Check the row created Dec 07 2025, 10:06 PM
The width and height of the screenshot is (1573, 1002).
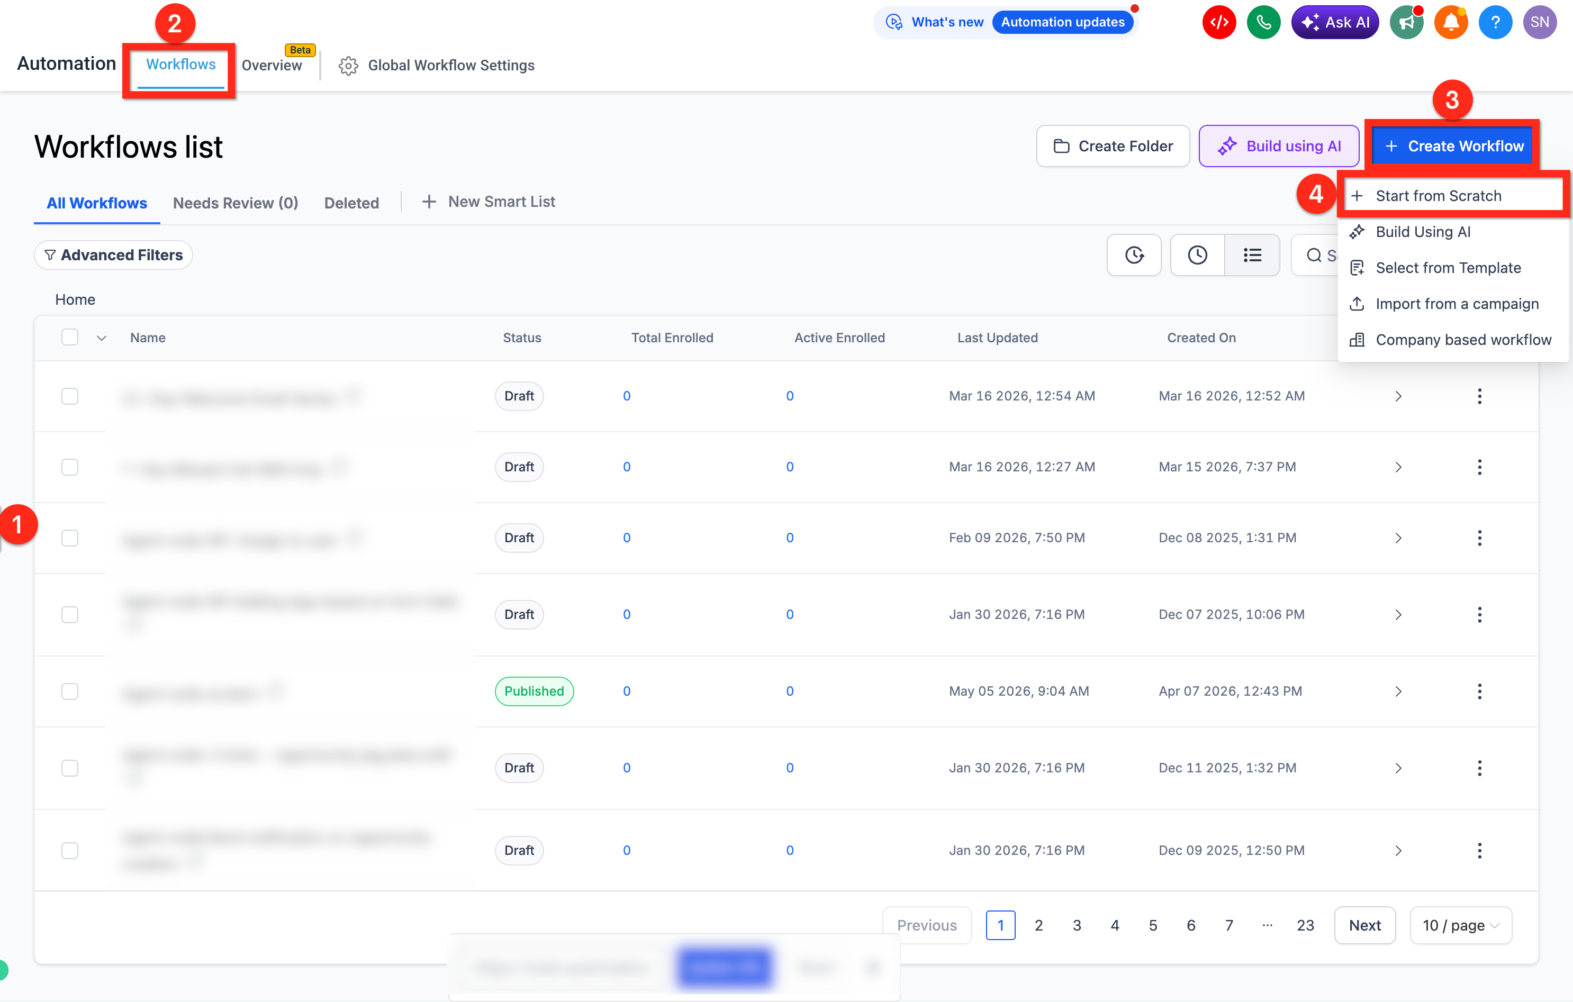point(70,615)
